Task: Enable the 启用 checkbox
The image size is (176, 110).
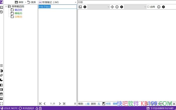Action: (x=148, y=7)
